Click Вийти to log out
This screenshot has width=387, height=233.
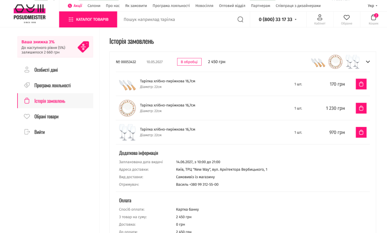(55, 132)
